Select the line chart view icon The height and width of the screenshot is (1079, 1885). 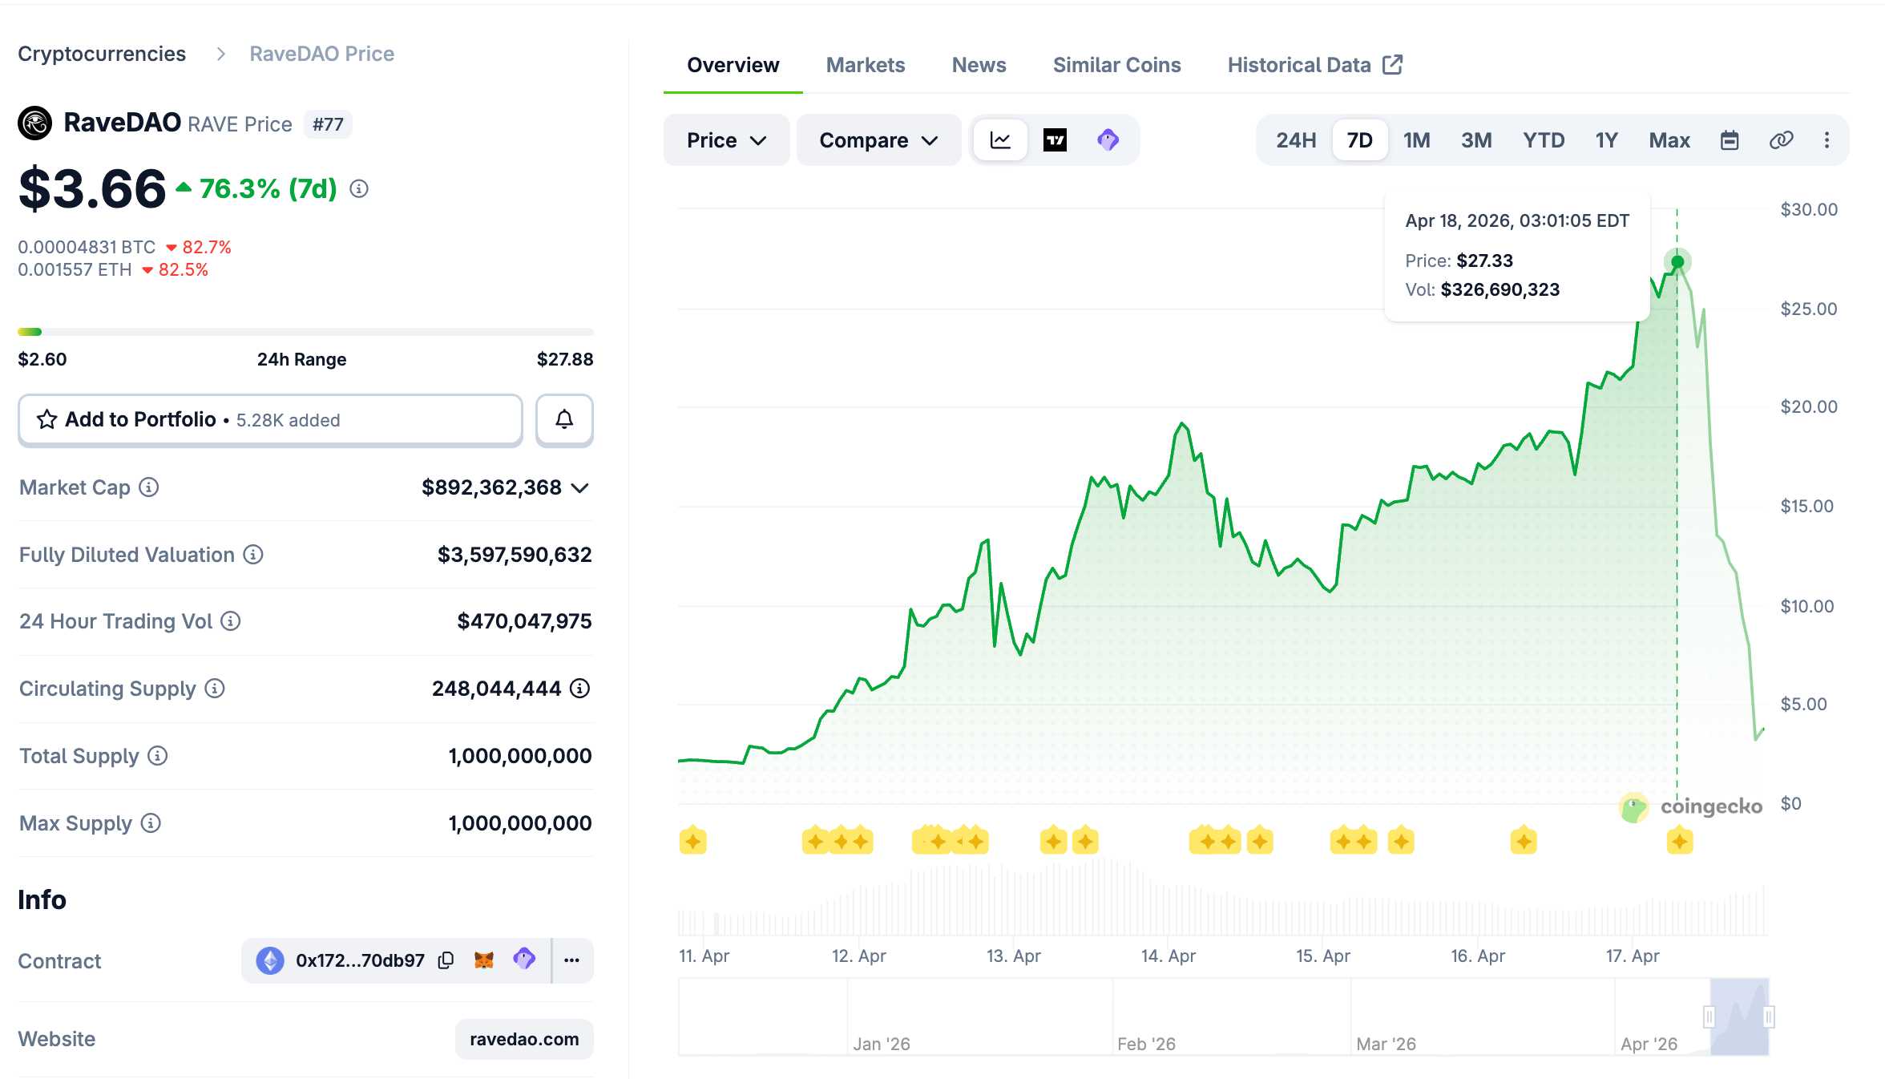[1000, 140]
